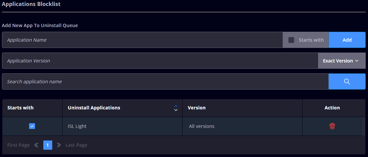Viewport: 368px width, 157px height.
Task: Sort Uninstall Applications column arrows
Action: [x=176, y=108]
